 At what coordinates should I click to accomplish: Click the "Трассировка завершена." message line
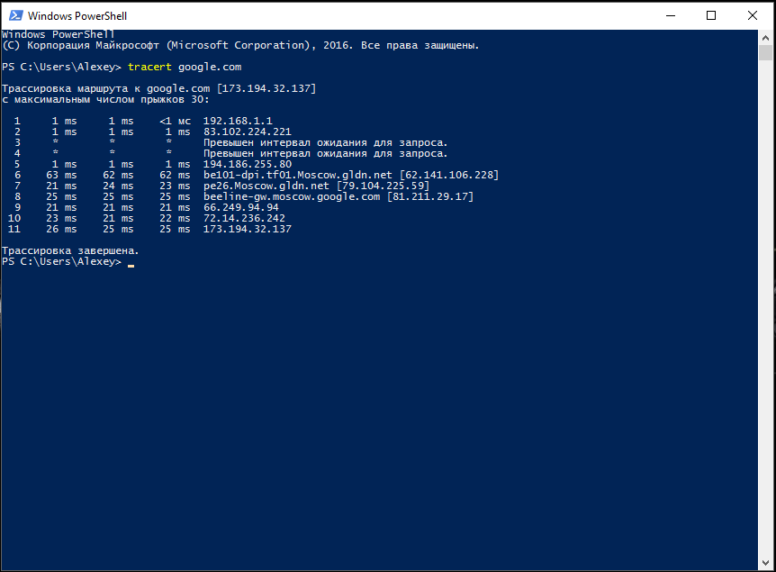click(71, 250)
